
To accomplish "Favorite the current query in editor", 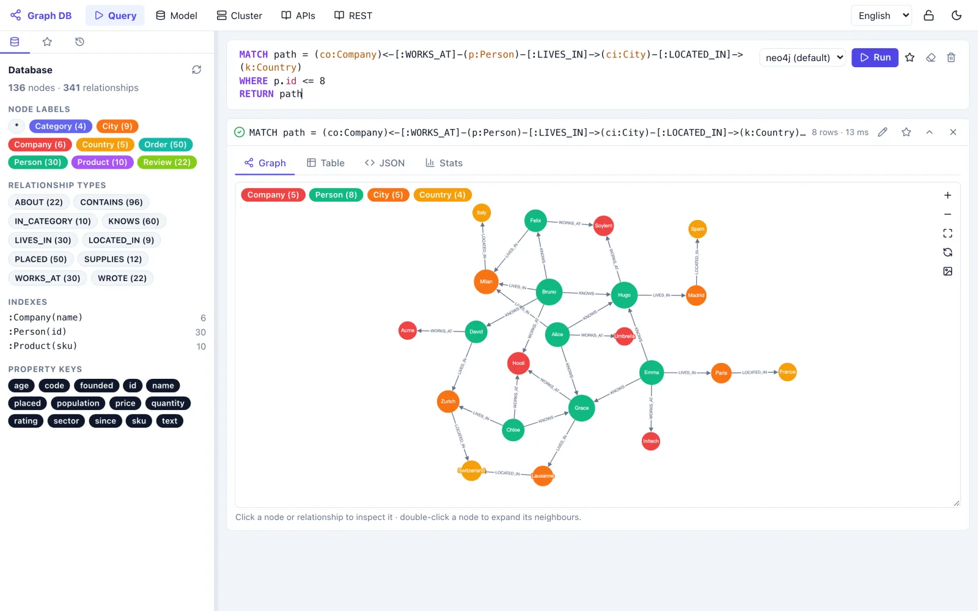I will (910, 57).
